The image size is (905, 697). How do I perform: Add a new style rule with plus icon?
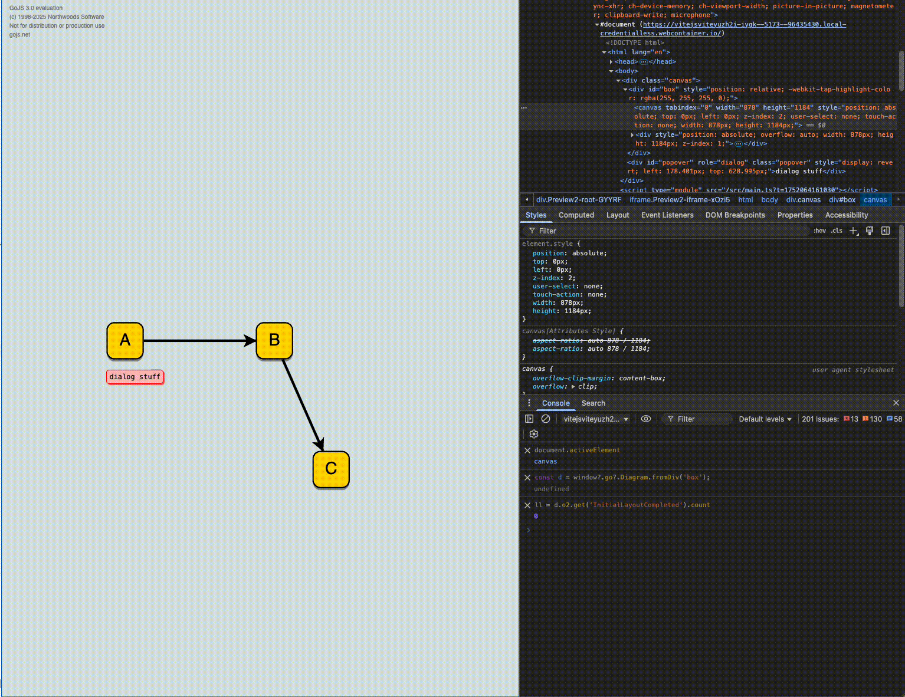854,231
